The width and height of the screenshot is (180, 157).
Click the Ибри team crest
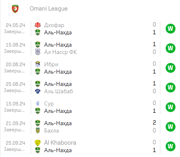coord(38,64)
